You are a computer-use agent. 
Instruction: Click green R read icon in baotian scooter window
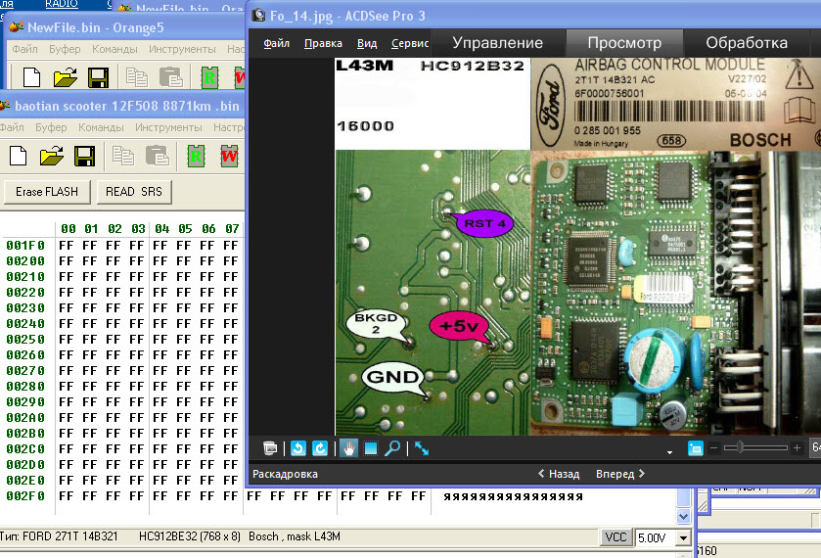(x=196, y=156)
